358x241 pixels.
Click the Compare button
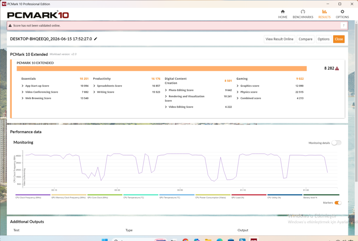[306, 39]
